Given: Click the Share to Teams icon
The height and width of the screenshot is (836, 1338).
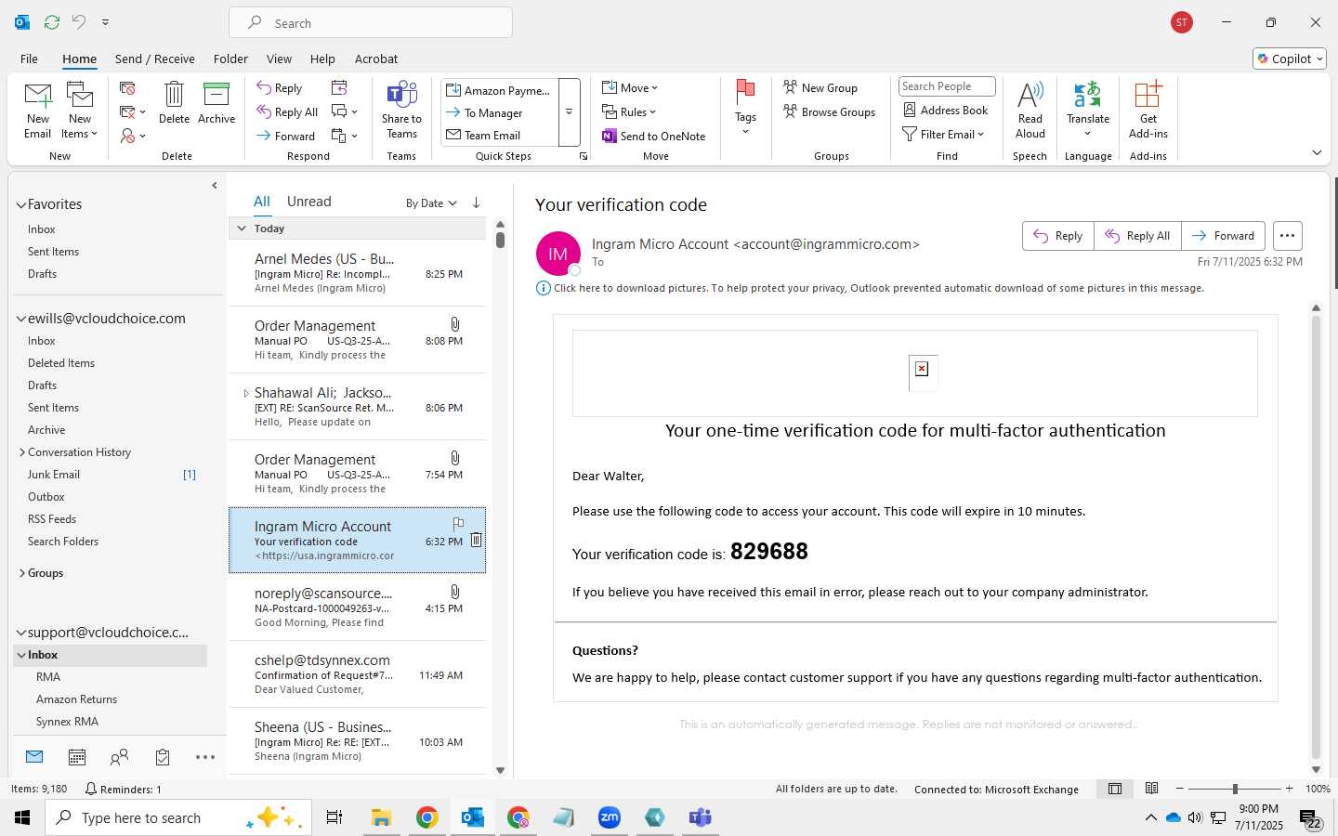Looking at the screenshot, I should (401, 110).
